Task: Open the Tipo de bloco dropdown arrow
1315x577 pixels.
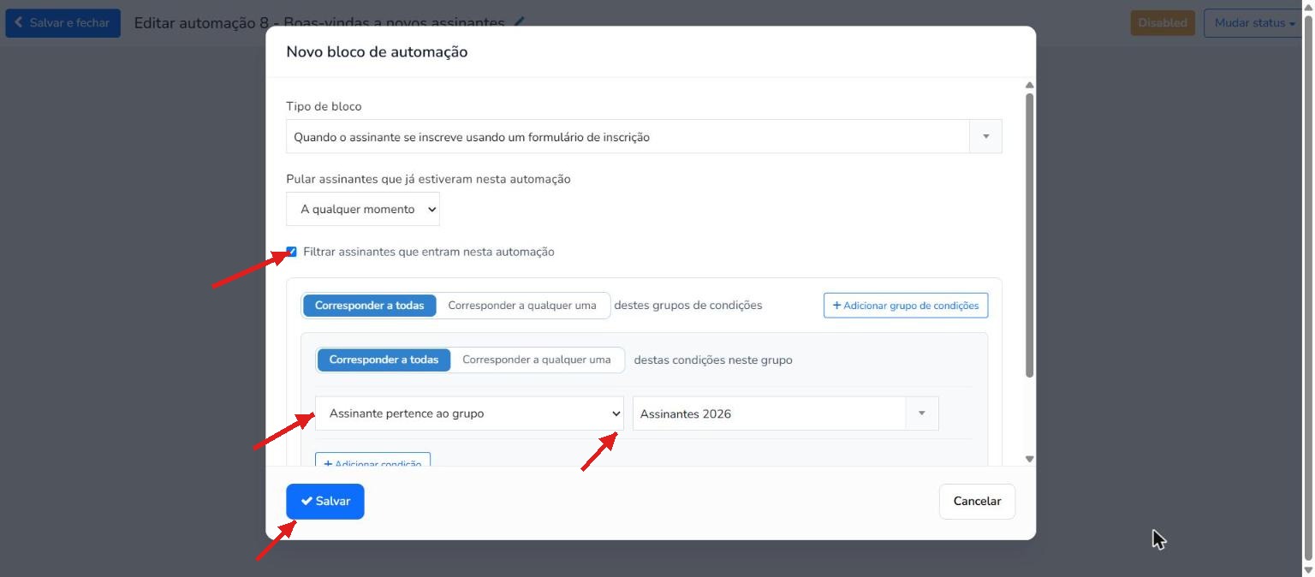Action: pos(985,137)
